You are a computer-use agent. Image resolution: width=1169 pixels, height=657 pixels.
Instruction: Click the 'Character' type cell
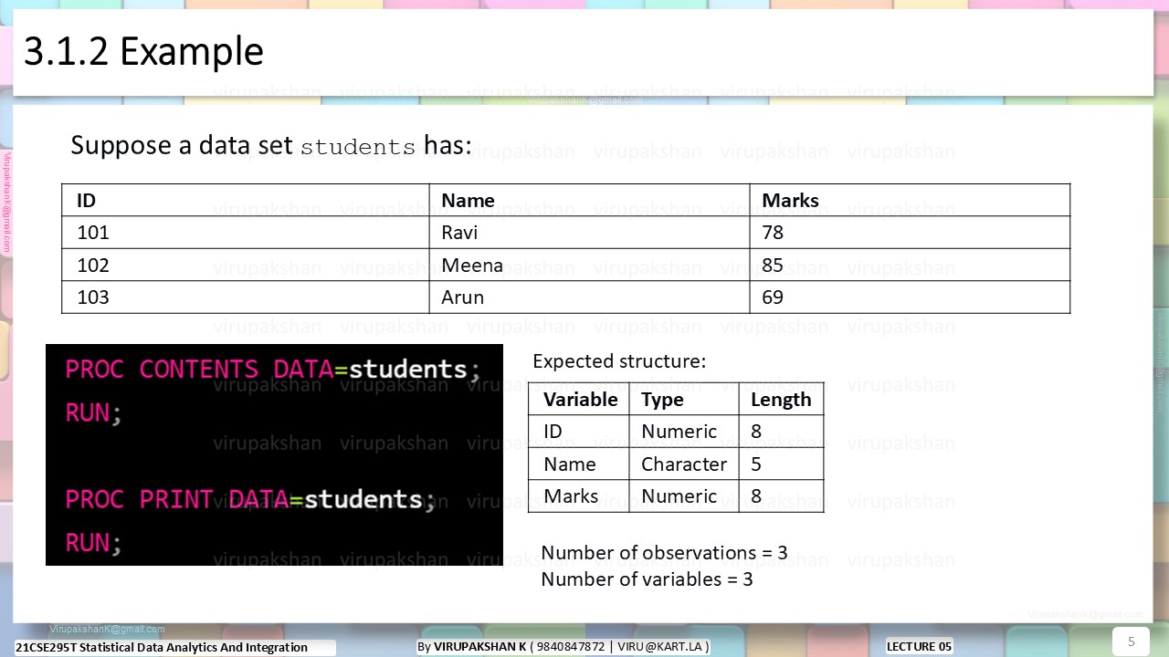[x=684, y=464]
